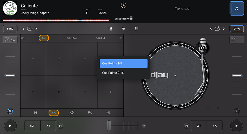247x134 pixels.
Task: Close left deck panel with X button
Action: point(10,111)
